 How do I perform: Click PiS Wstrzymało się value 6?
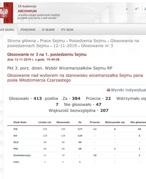(x=115, y=129)
